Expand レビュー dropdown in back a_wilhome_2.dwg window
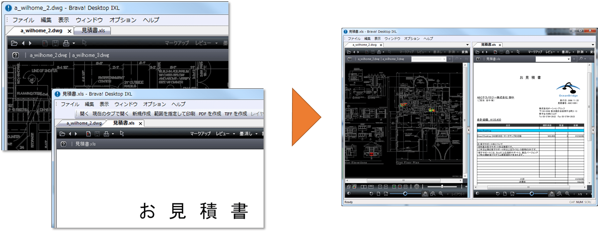The image size is (598, 232). tap(216, 43)
